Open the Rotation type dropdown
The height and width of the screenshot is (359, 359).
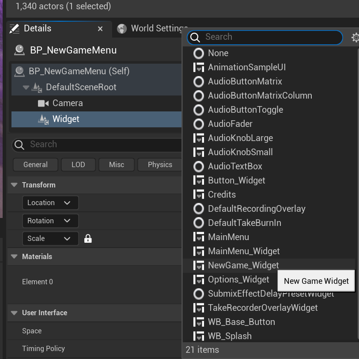(50, 221)
